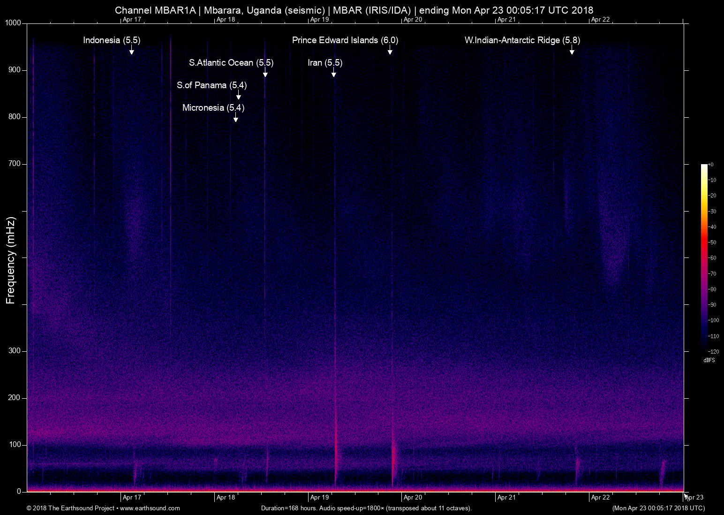Click the arrow beneath S.of Panama (5.4)
Image resolution: width=724 pixels, height=515 pixels.
click(x=239, y=96)
